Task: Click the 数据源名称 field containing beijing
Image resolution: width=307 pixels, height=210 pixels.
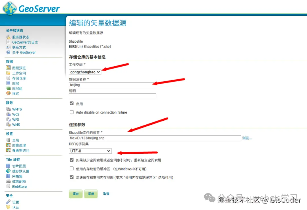Action: [x=112, y=85]
